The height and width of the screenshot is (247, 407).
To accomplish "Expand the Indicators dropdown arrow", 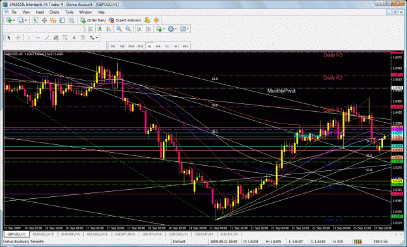I will [164, 29].
